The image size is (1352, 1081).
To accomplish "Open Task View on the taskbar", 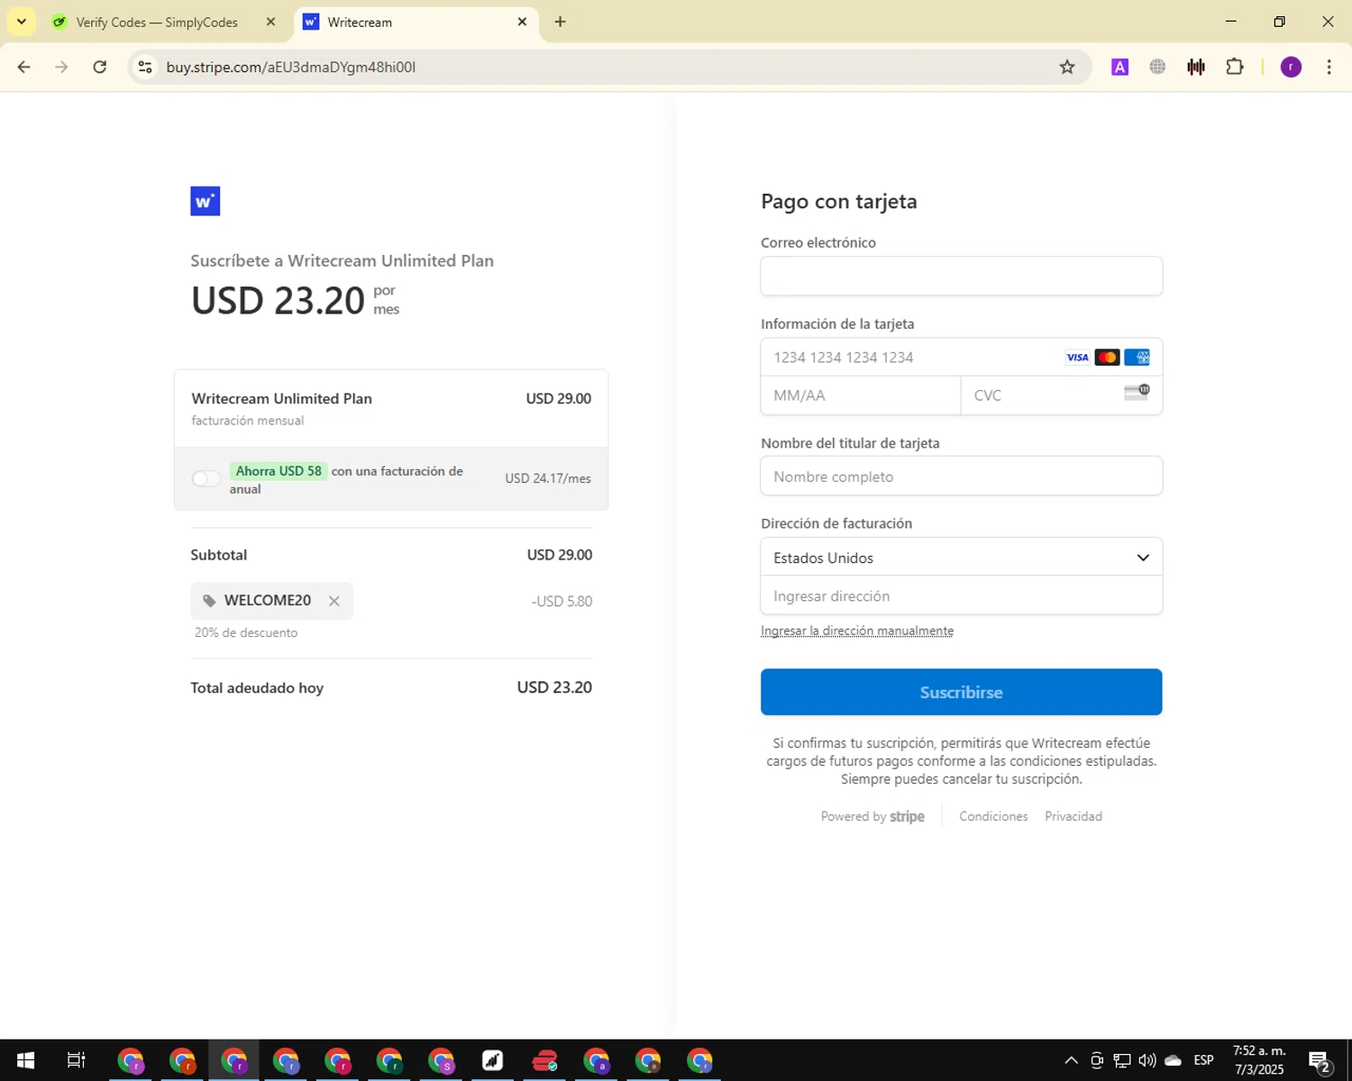I will click(x=77, y=1060).
